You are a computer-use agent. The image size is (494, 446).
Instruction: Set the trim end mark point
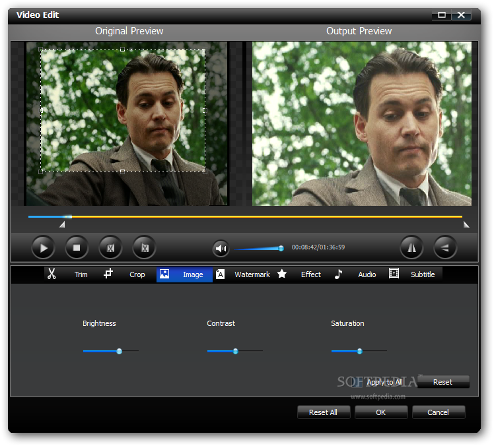click(x=144, y=247)
